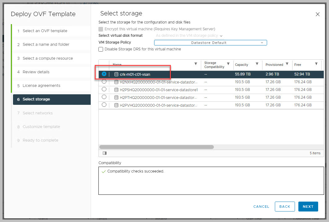Filter the Capacity column
Viewport: 329px width, 222px height.
tap(257, 64)
